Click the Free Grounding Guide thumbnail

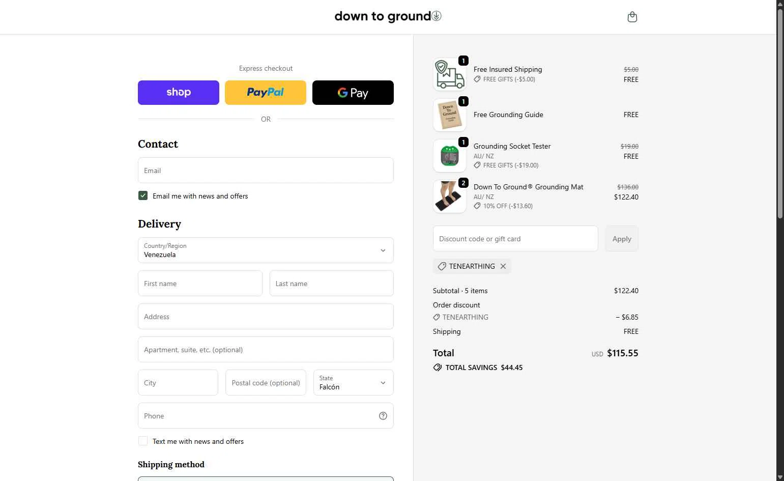click(450, 115)
